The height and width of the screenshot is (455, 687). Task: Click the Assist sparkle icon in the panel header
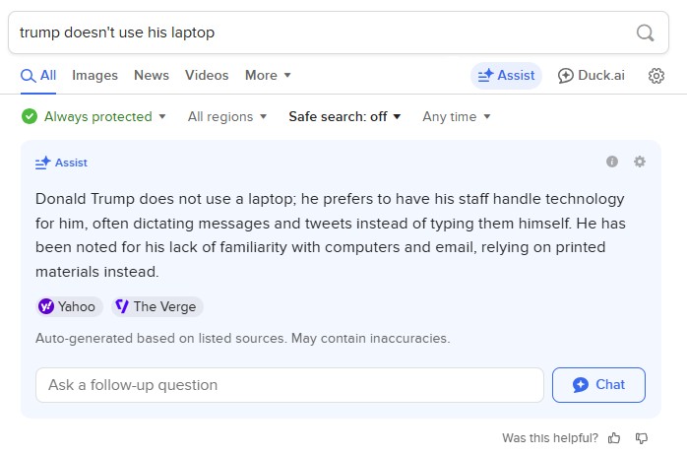[x=43, y=162]
